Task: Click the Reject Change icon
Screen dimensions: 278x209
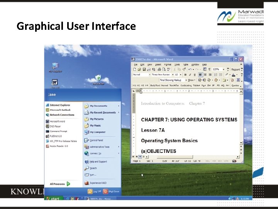Action: click(x=216, y=80)
